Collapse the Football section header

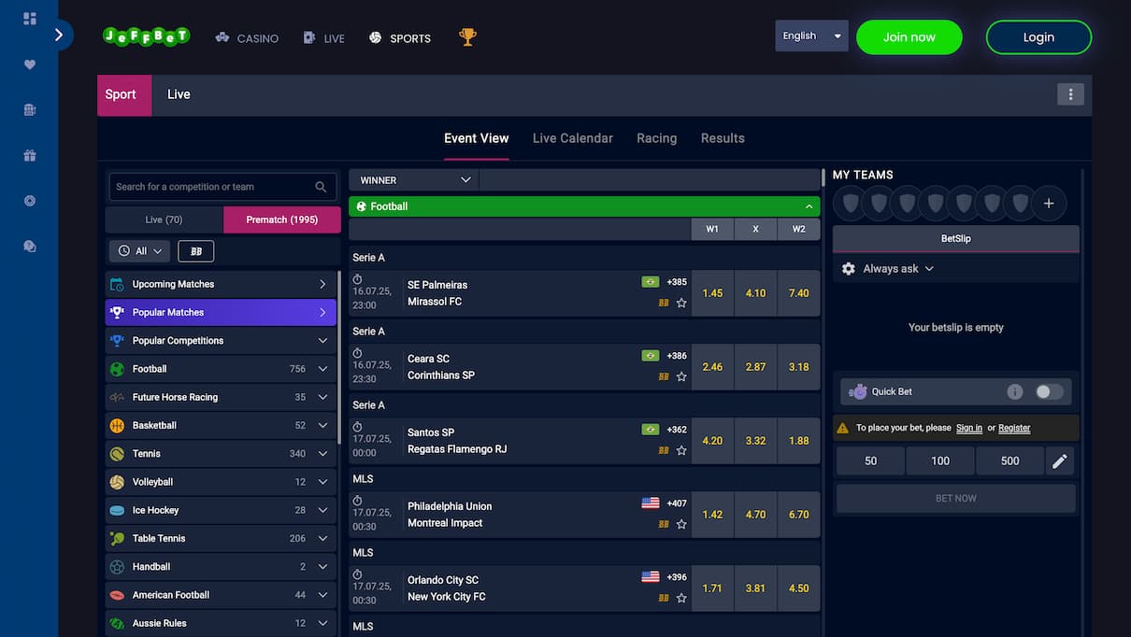584,206
